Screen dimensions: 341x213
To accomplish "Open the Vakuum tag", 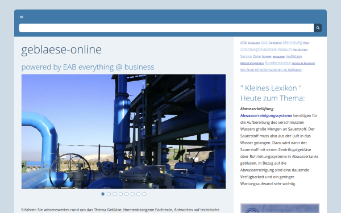I will (x=285, y=49).
